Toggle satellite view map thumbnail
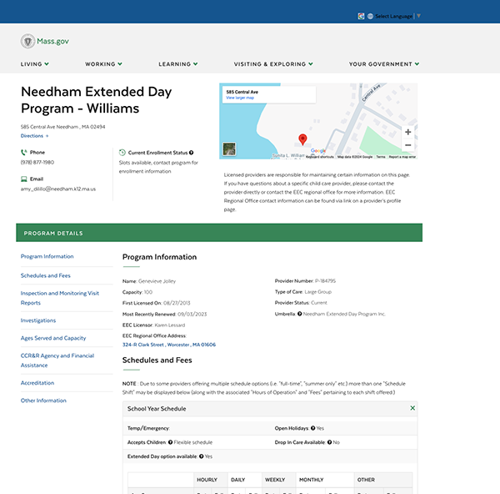This screenshot has width=500, height=494. pyautogui.click(x=229, y=149)
